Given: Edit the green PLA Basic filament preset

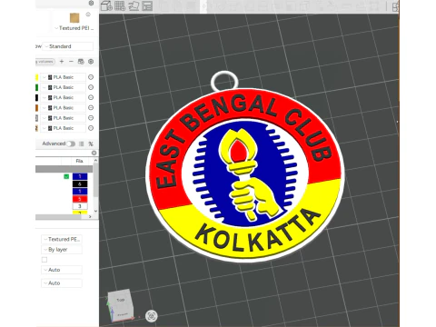Looking at the screenshot, I should pyautogui.click(x=91, y=87).
